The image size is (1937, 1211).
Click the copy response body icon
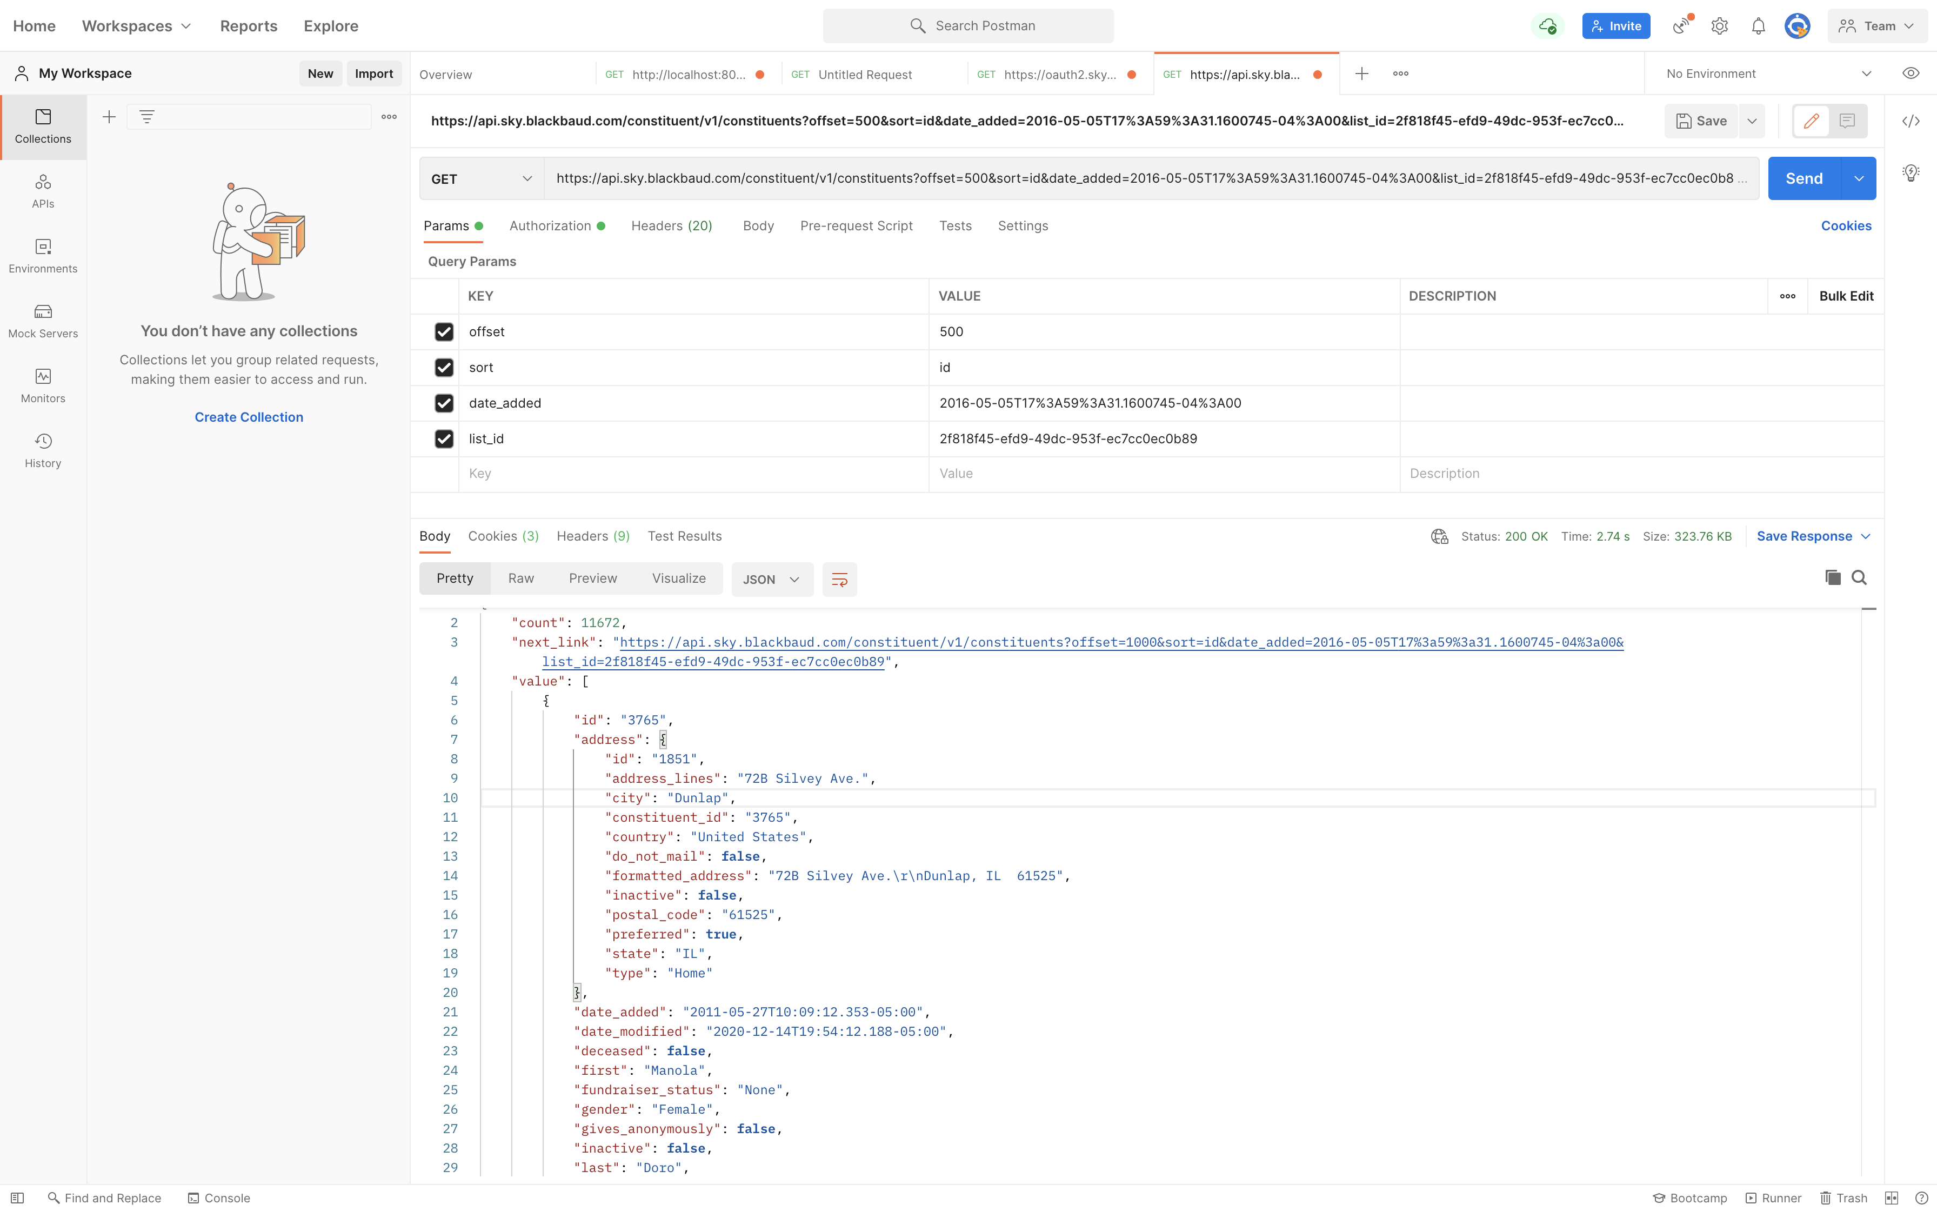[x=1832, y=577]
